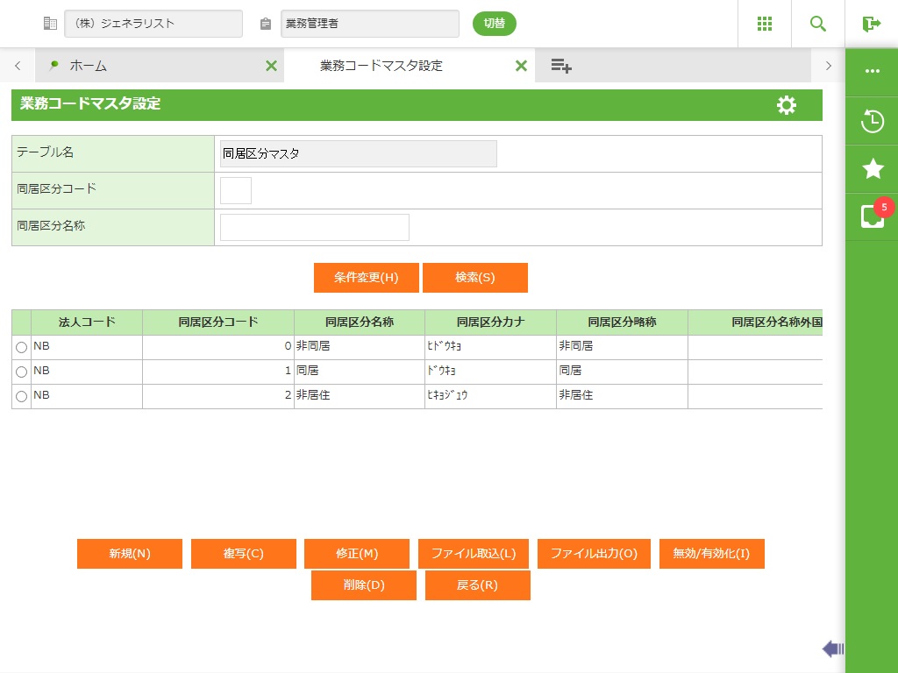Close the 業務コードマスタ設定 tab
The width and height of the screenshot is (898, 673).
tap(521, 66)
